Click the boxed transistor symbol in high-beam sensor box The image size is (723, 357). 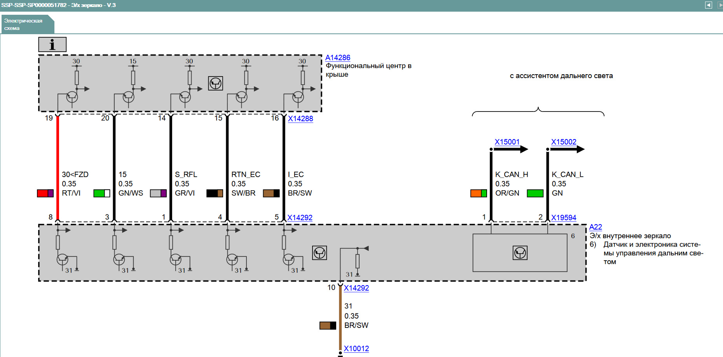[520, 253]
